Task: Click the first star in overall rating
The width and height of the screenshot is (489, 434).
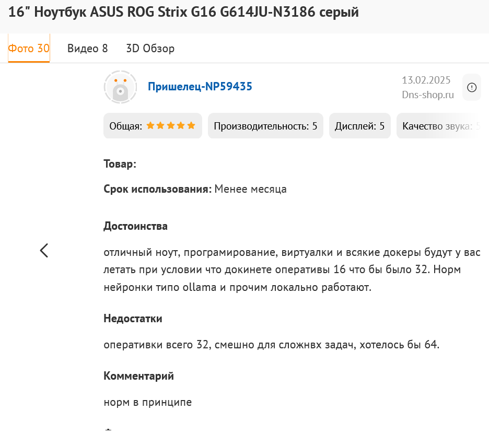Action: (x=150, y=126)
